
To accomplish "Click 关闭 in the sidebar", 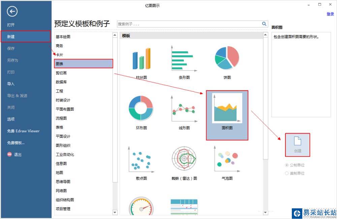I will tap(11, 107).
